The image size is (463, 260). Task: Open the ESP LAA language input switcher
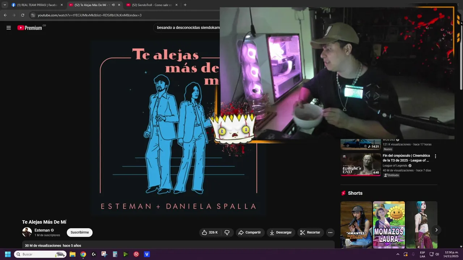point(422,254)
